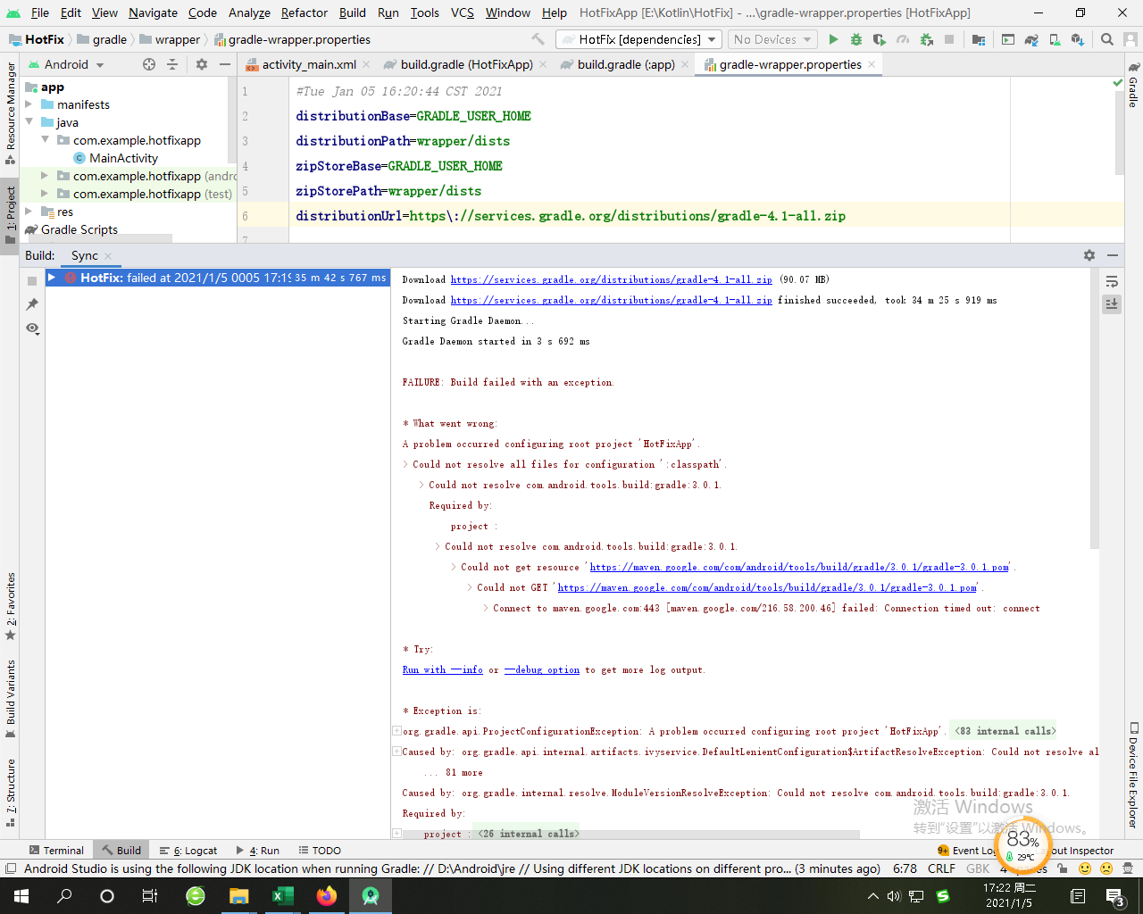Toggle scroll to end in build output

point(1112,303)
